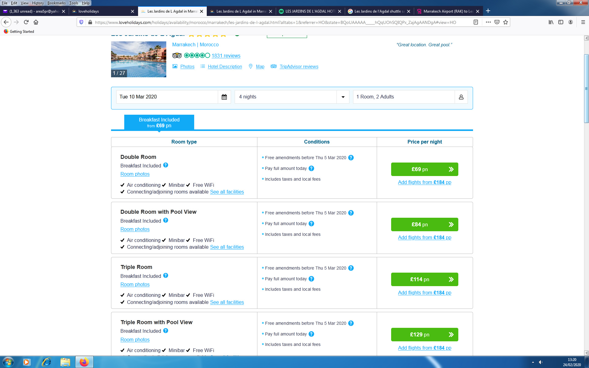Click scrollbar down arrow

pyautogui.click(x=586, y=353)
